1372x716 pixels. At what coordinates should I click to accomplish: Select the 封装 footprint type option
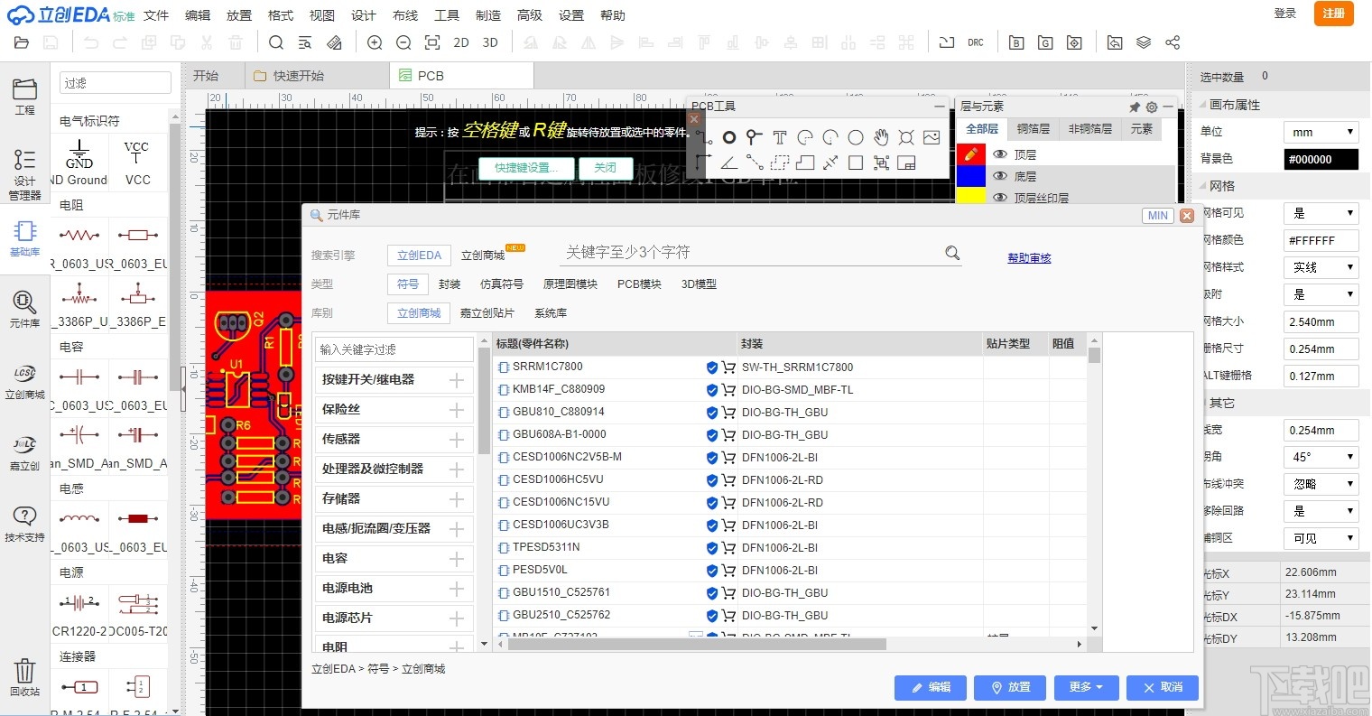point(450,284)
